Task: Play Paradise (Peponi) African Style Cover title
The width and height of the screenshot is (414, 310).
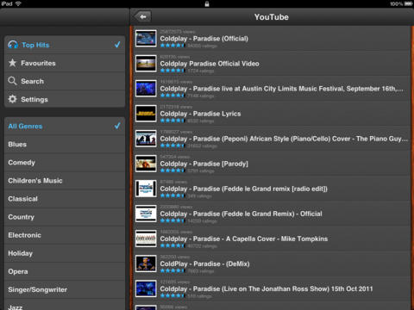Action: (284, 139)
